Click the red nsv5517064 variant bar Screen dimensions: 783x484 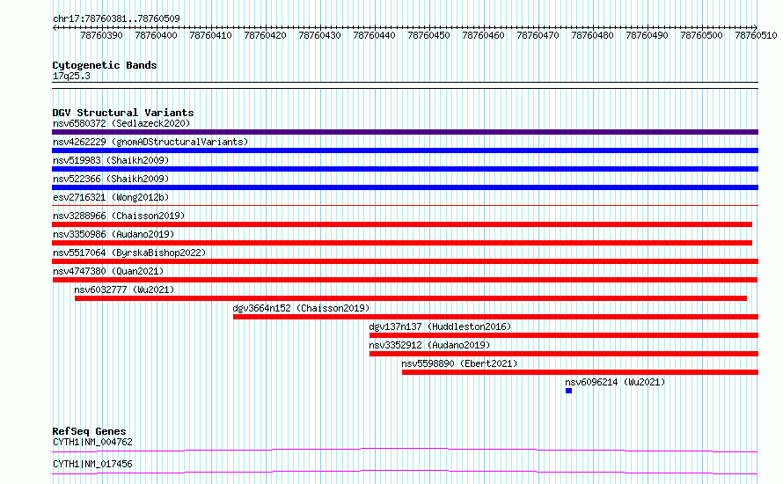pyautogui.click(x=405, y=261)
